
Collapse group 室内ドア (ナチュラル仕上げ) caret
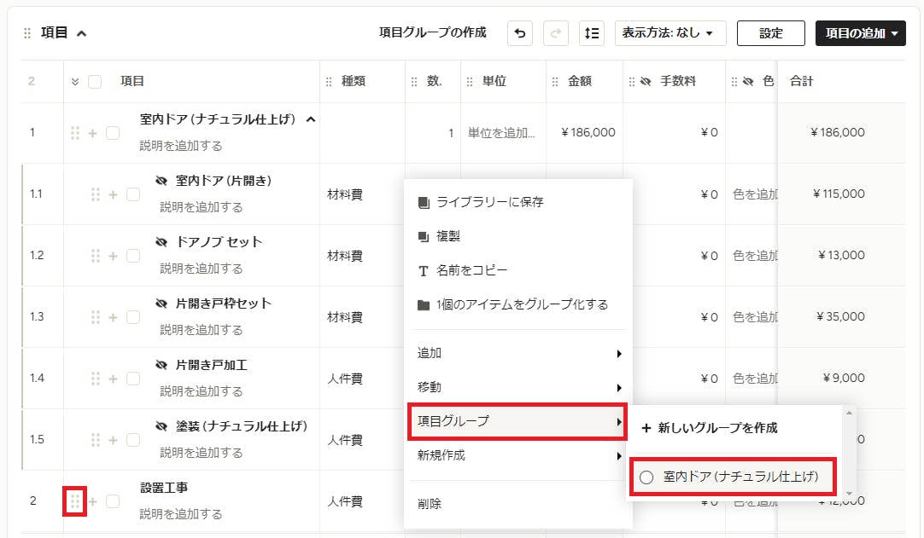[311, 120]
